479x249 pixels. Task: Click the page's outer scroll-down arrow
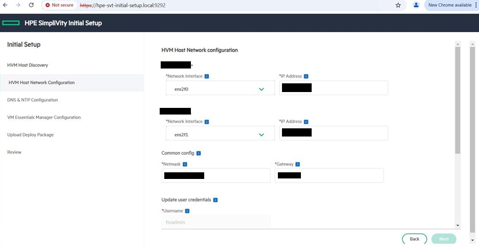[x=472, y=240]
